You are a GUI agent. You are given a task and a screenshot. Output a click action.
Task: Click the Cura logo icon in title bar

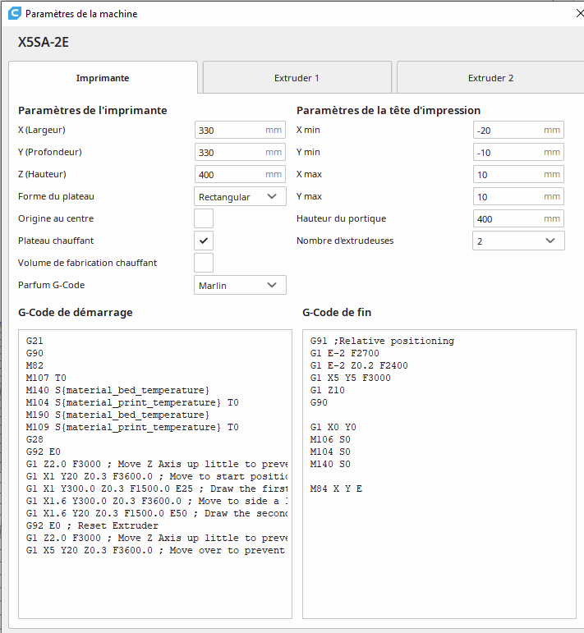(15, 13)
